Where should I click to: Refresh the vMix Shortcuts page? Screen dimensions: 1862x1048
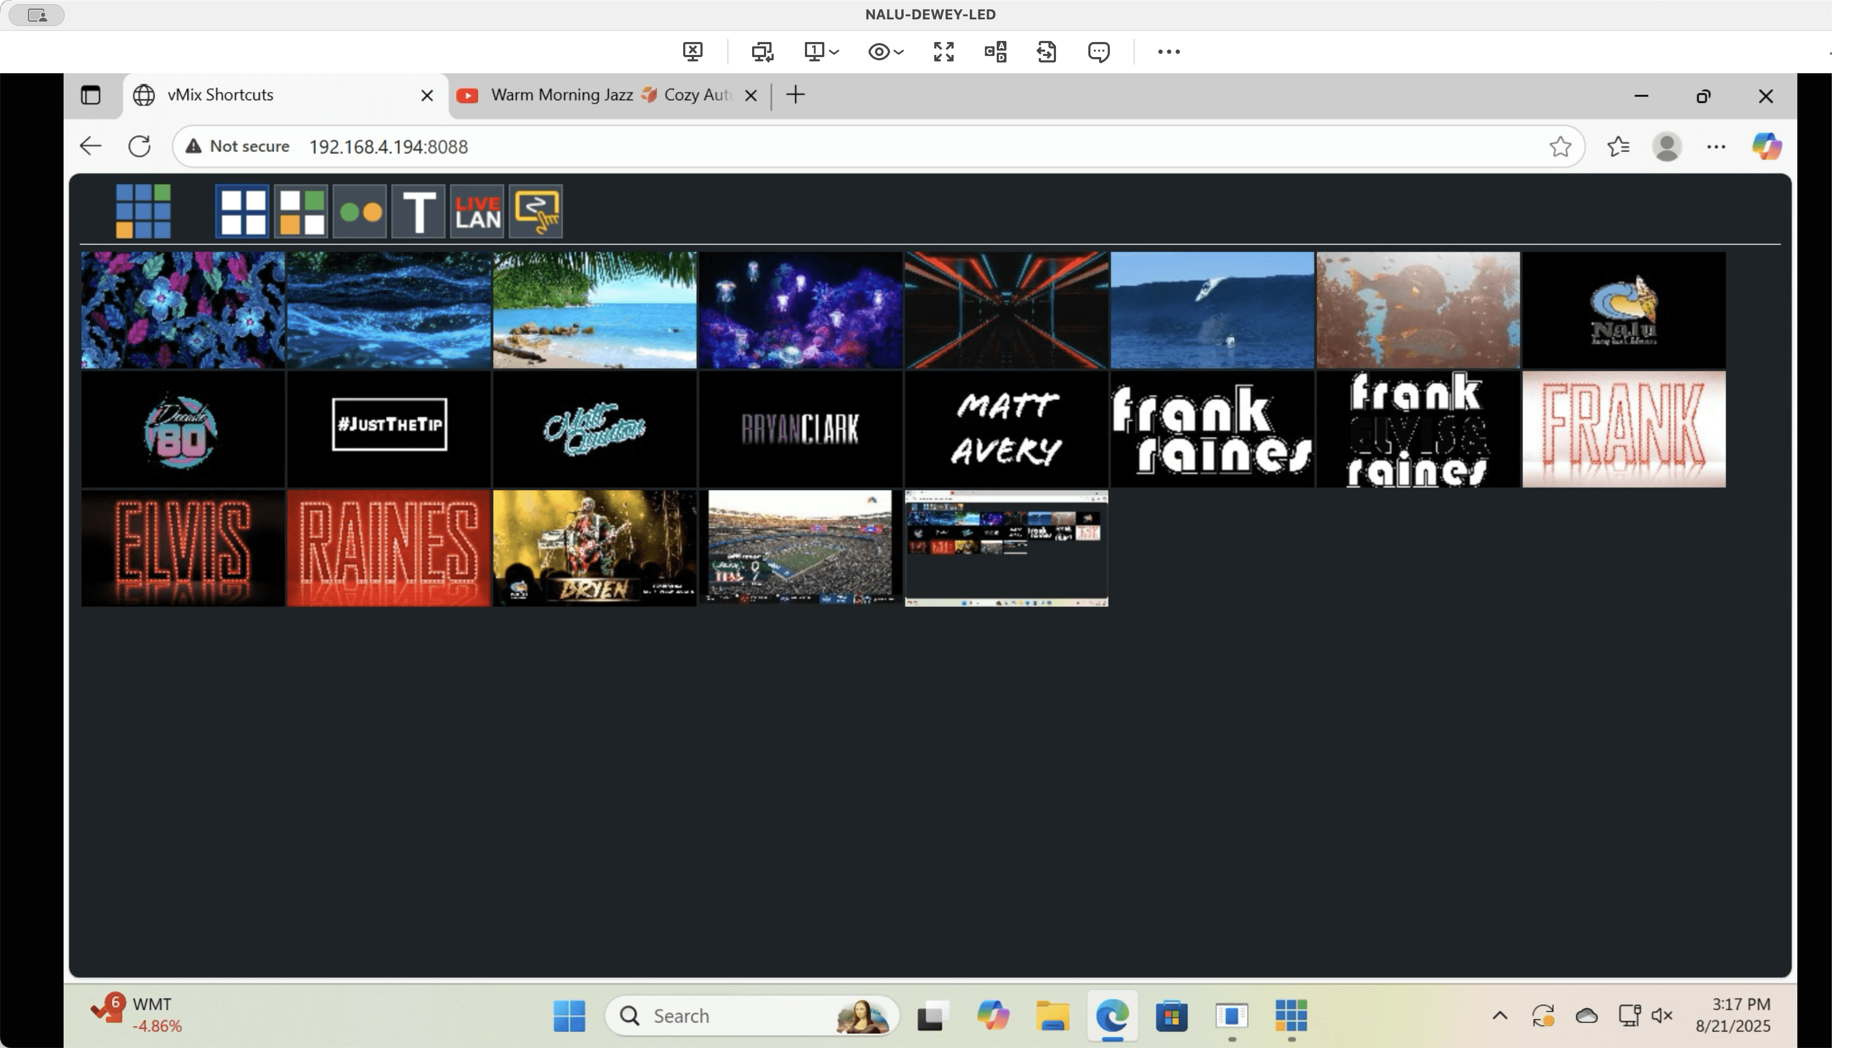pos(140,146)
